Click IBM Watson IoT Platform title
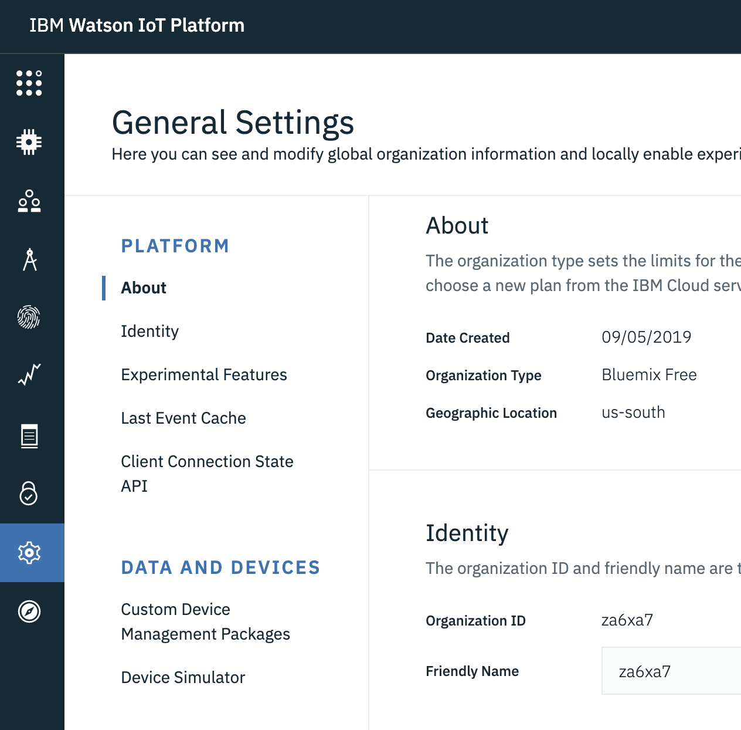 click(137, 26)
